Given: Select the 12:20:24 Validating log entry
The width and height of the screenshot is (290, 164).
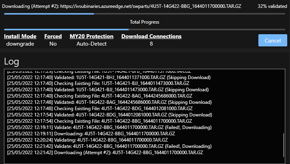Looking at the screenshot, I should point(87,140).
